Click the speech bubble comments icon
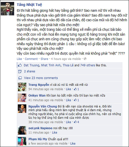Image resolution: width=129 pixels, height=147 pixels. [20, 78]
